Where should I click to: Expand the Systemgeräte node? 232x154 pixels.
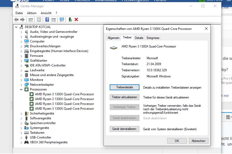click(x=21, y=128)
